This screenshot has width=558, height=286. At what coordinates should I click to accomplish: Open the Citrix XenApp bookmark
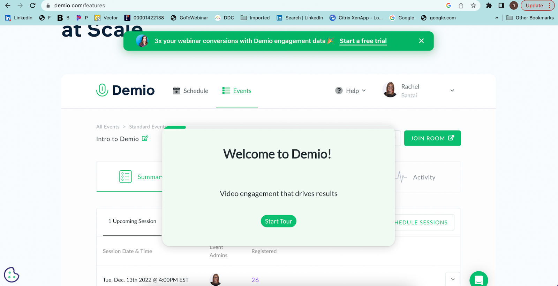click(x=356, y=18)
